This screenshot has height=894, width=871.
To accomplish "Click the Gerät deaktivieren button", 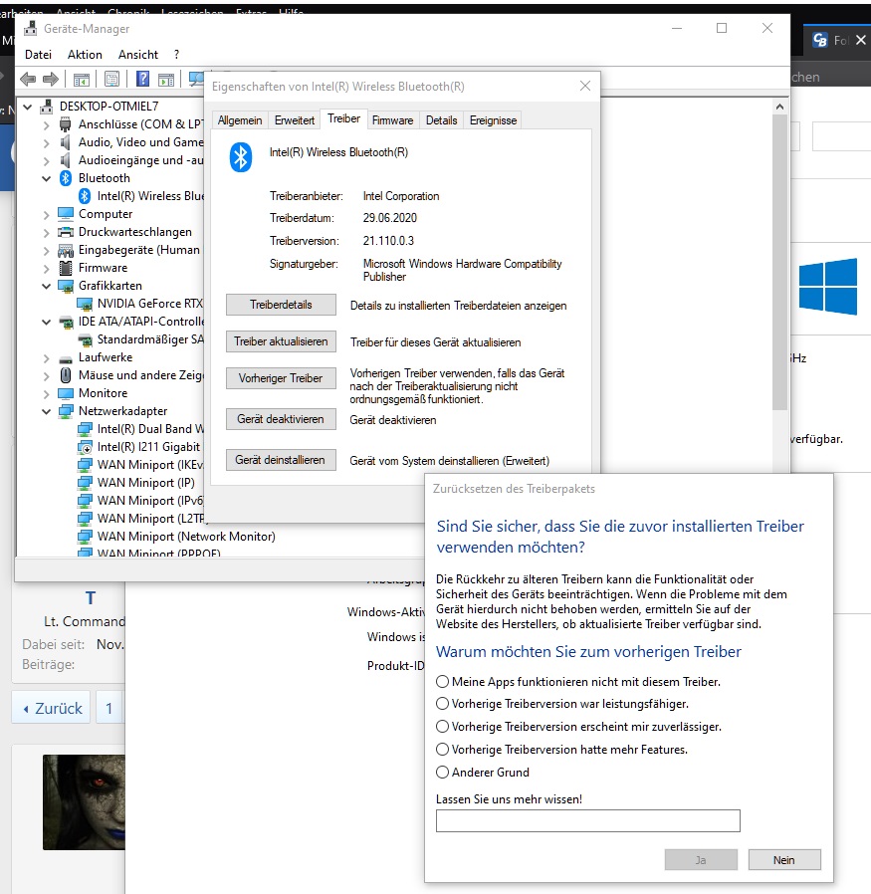I will [281, 419].
